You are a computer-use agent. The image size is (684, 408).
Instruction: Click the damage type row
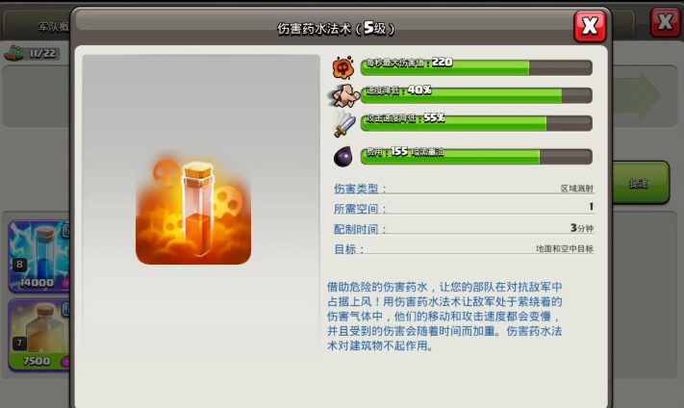(x=464, y=189)
